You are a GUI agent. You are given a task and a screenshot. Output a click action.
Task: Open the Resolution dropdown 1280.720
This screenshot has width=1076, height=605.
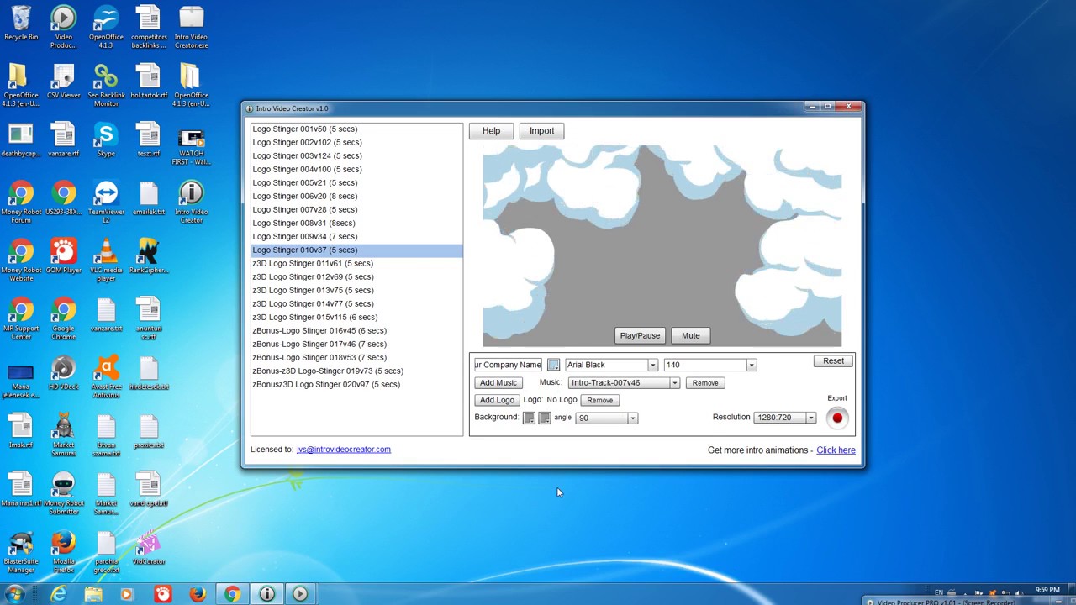785,418
